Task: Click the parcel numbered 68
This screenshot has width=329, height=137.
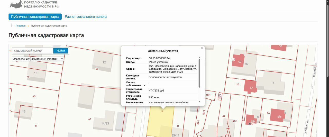Action: click(x=97, y=69)
